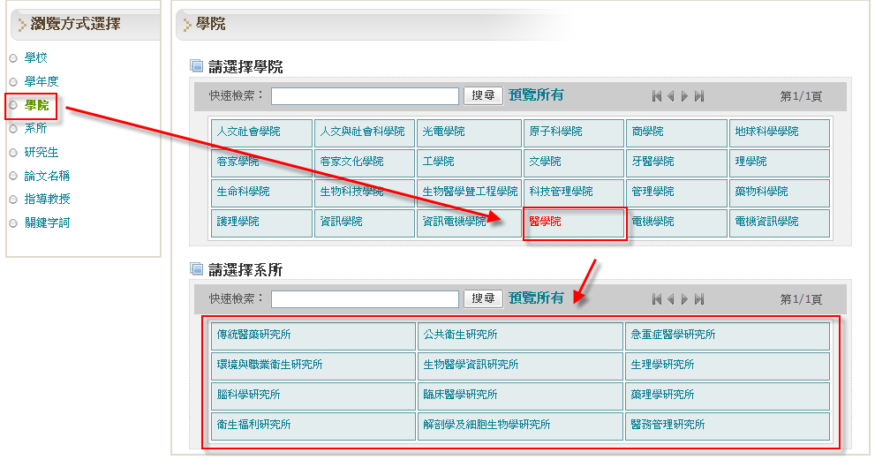The height and width of the screenshot is (460, 875).
Task: Jump to last page of 學院 list
Action: [x=699, y=96]
